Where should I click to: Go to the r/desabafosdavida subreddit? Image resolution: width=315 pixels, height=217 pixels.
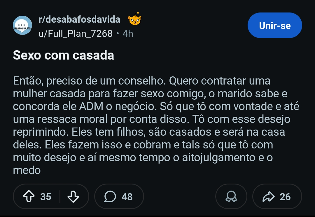(79, 19)
